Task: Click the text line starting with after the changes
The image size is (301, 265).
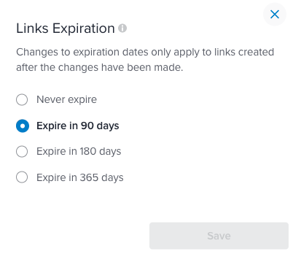Action: (x=100, y=67)
